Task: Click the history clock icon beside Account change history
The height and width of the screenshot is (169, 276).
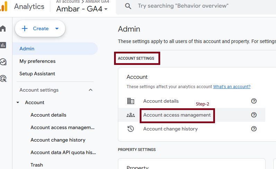Action: [131, 129]
